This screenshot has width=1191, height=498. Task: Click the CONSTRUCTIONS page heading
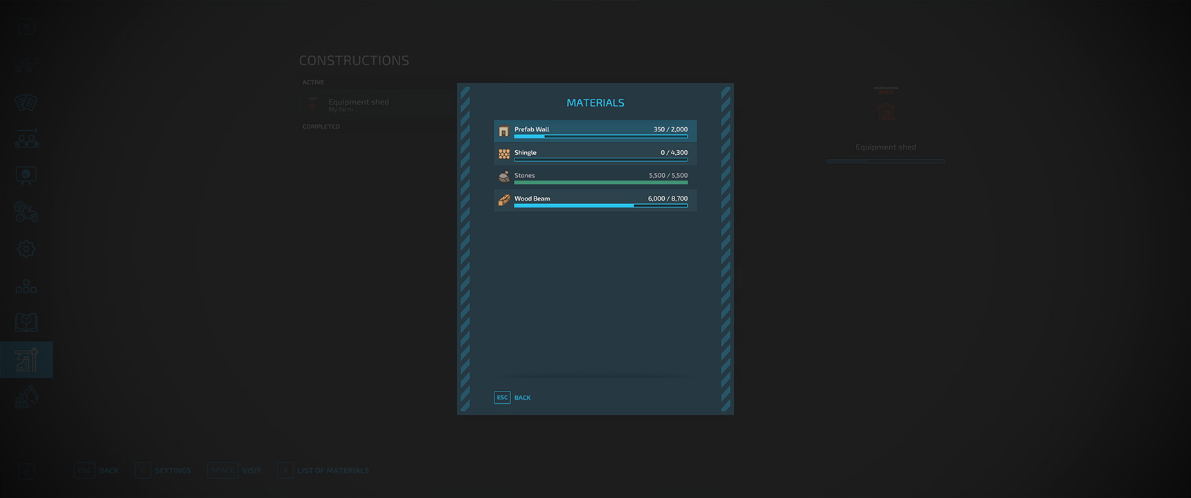point(354,61)
